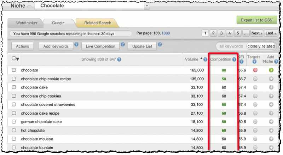Check the chocolate mousse row
283x155 pixels.
pos(14,139)
